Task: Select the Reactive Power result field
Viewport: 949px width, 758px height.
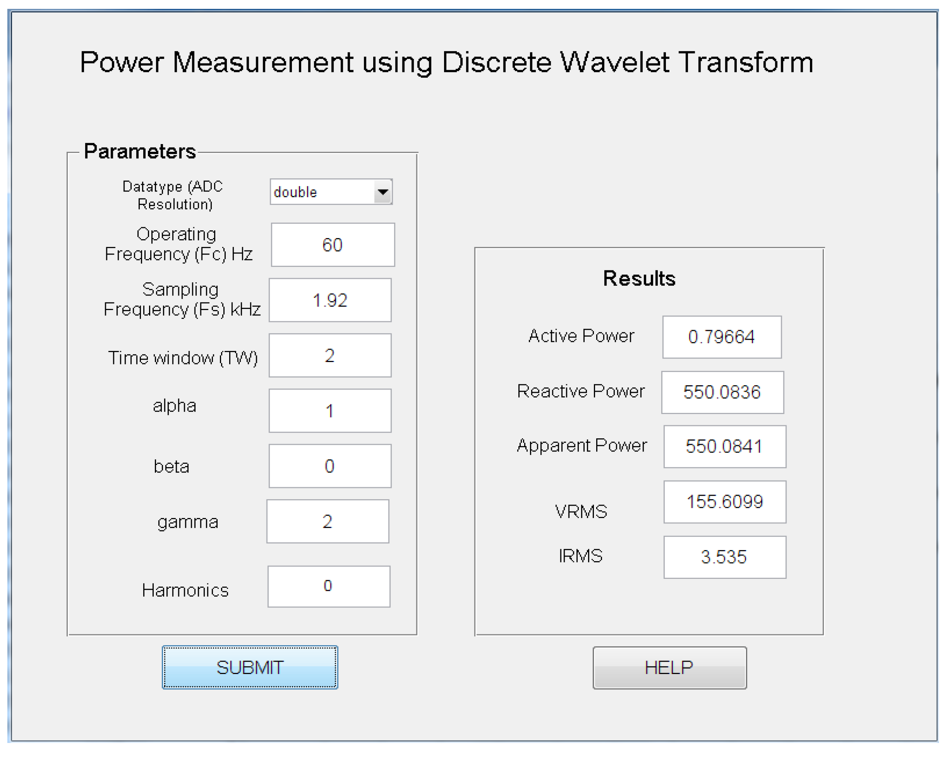Action: coord(722,392)
